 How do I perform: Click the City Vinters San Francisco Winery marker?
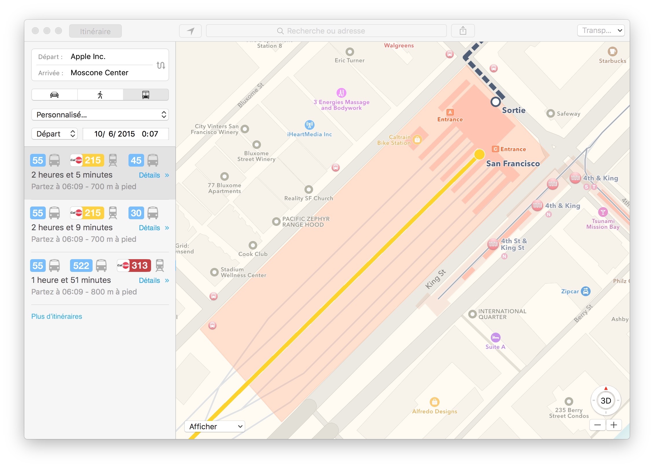pos(245,129)
